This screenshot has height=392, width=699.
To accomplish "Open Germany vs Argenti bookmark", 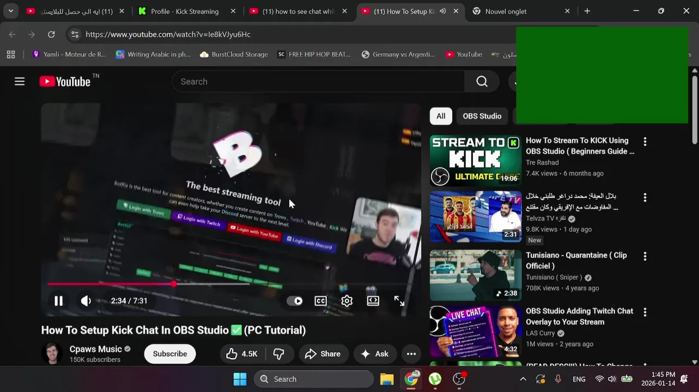I will (398, 54).
